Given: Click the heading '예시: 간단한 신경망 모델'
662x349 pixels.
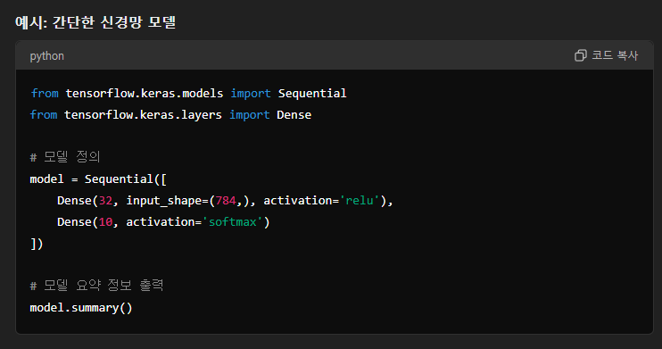Looking at the screenshot, I should (x=95, y=22).
